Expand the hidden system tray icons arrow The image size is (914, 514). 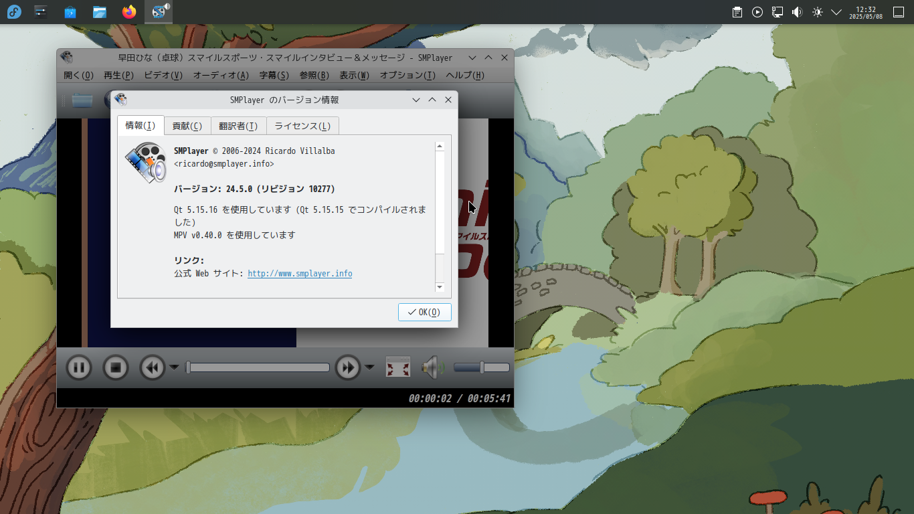(x=836, y=12)
